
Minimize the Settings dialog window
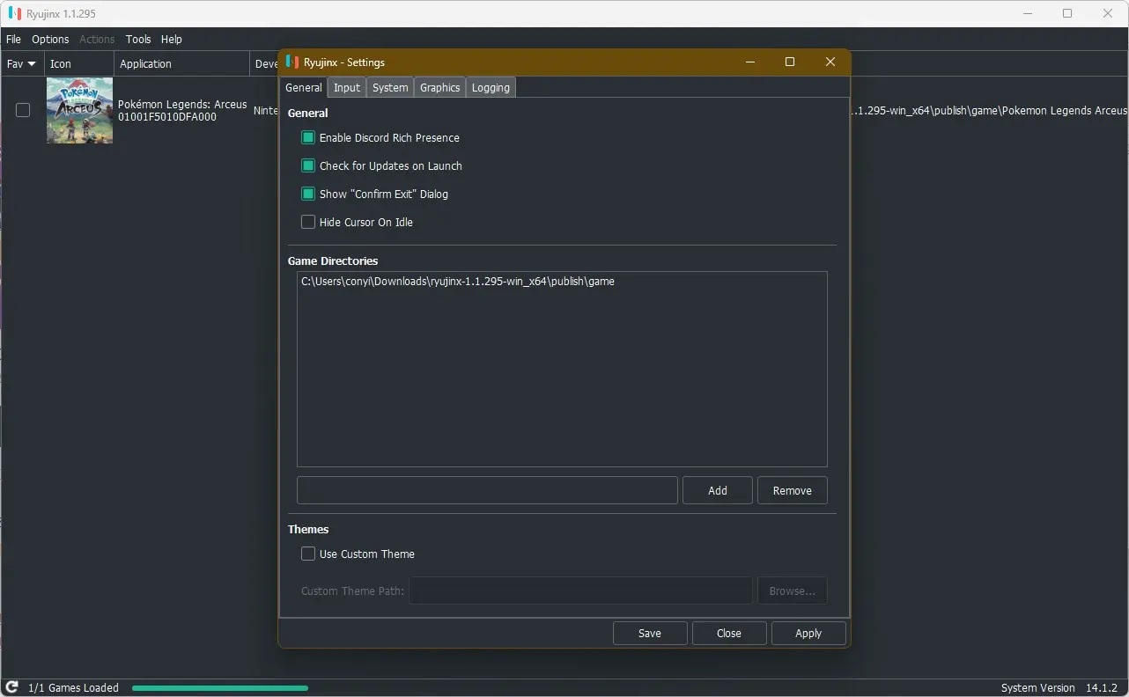[750, 62]
